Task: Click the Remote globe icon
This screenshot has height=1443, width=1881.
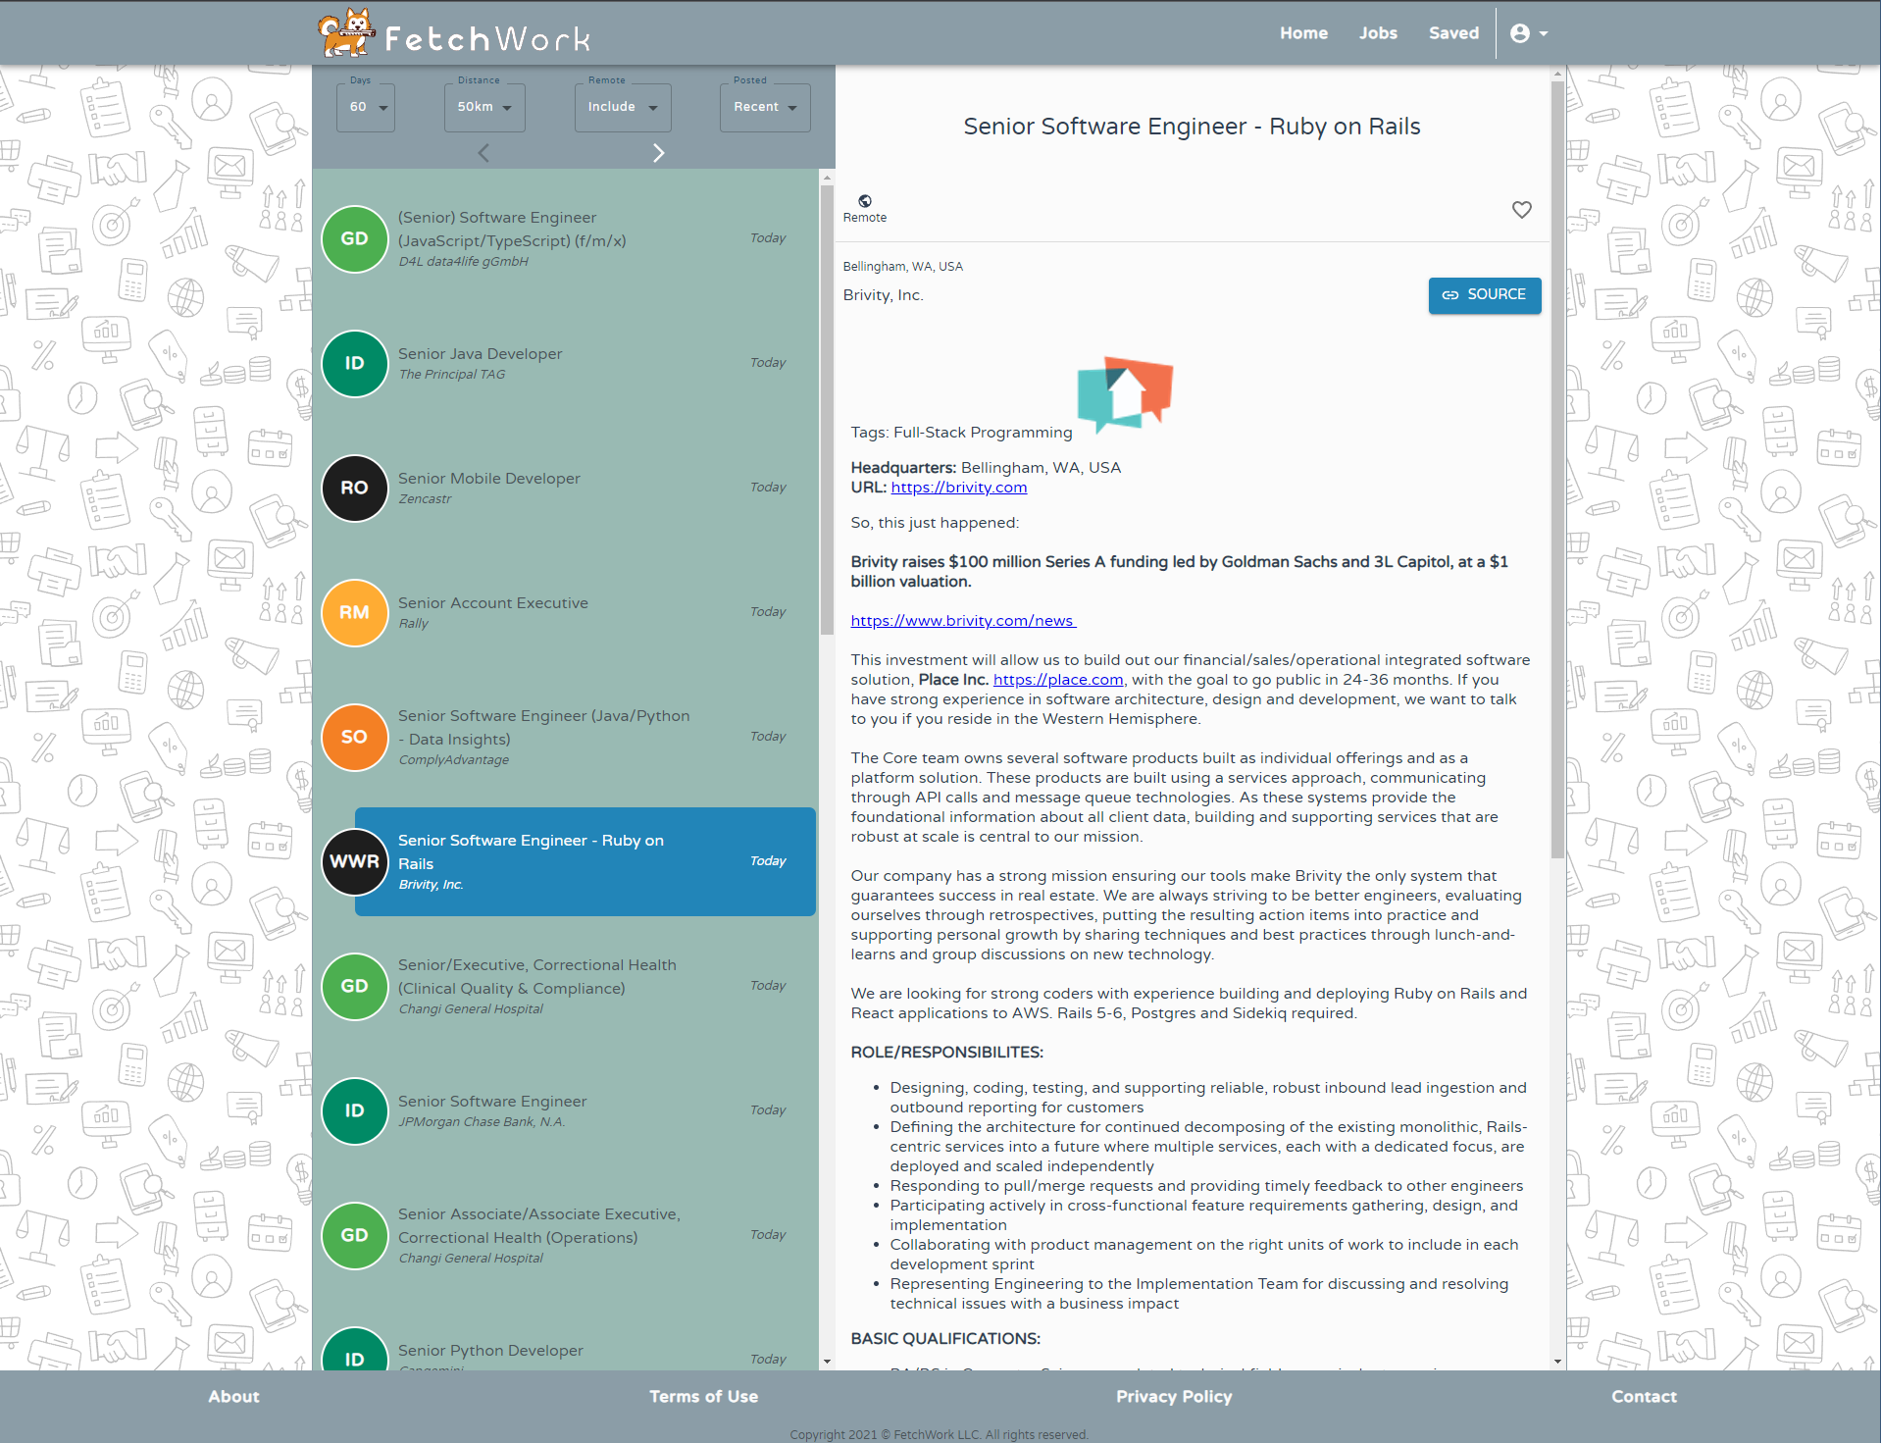Action: [x=865, y=201]
